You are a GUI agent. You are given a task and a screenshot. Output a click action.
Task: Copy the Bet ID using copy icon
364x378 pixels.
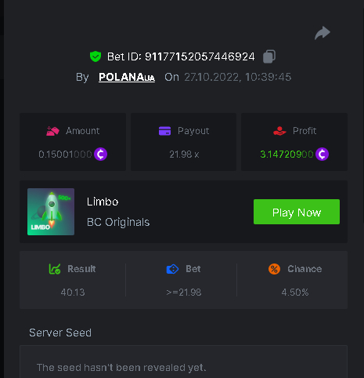click(x=269, y=56)
